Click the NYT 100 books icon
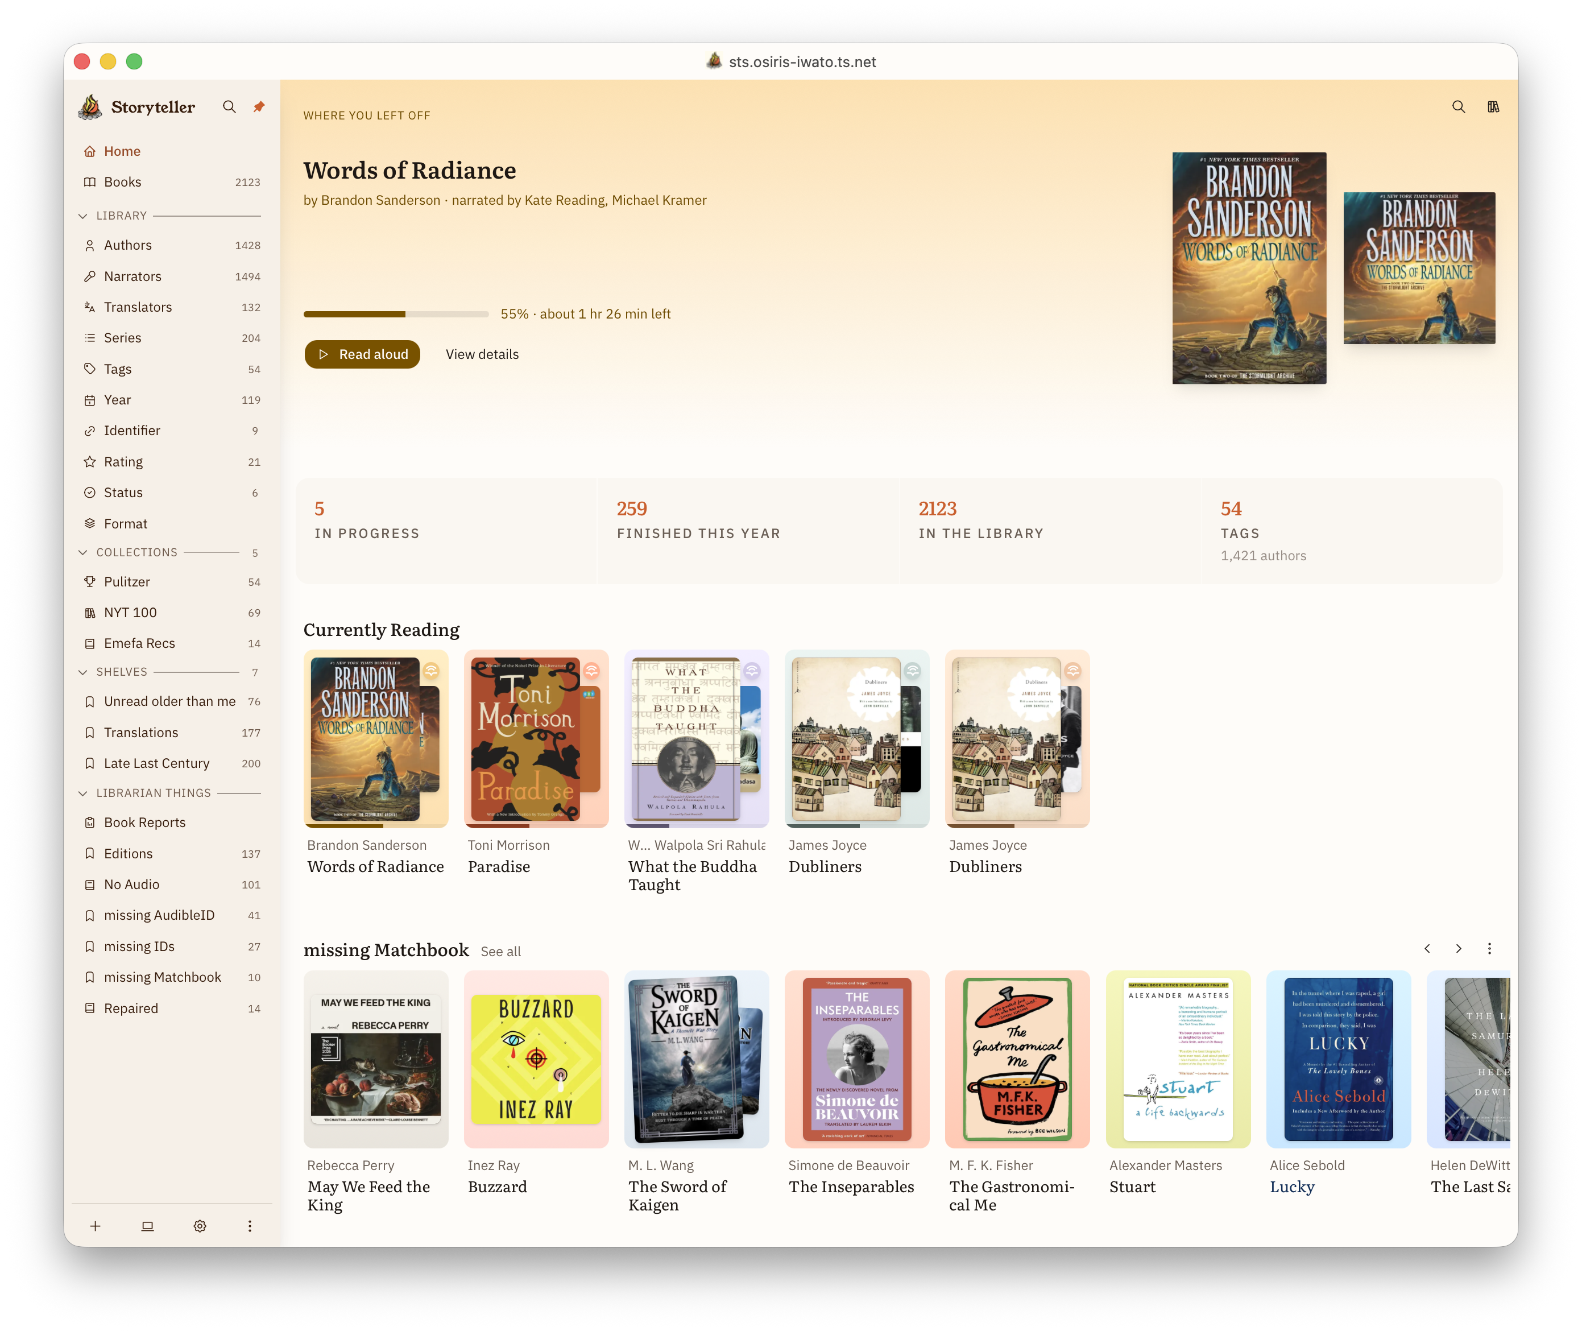Viewport: 1582px width, 1331px height. pyautogui.click(x=90, y=613)
